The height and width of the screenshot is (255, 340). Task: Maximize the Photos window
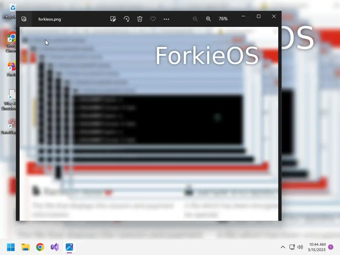258,16
